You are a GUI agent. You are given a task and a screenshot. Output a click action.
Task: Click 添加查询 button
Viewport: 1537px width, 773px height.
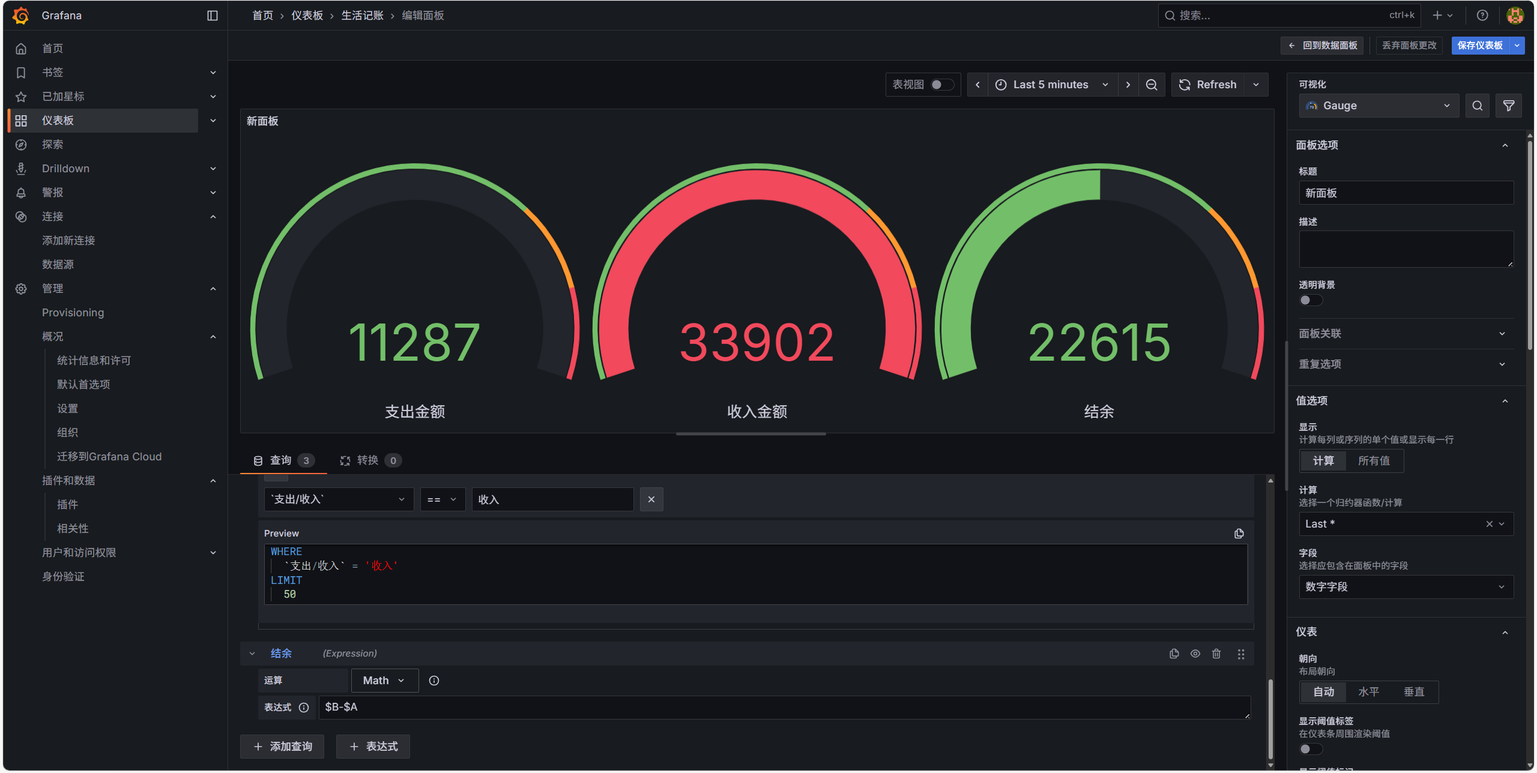(282, 747)
